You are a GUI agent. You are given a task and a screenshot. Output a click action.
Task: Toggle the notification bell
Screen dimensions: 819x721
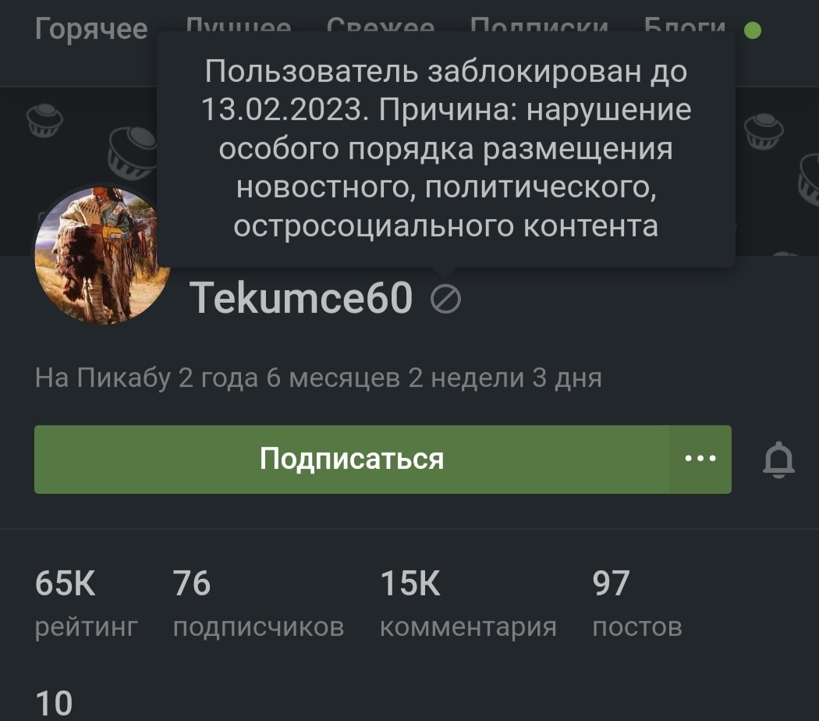point(778,460)
